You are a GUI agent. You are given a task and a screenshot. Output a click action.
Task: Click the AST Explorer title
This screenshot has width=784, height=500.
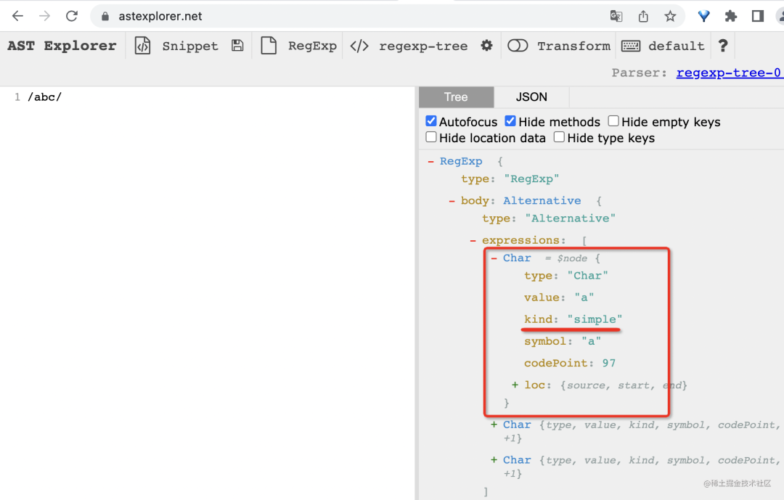(x=62, y=46)
